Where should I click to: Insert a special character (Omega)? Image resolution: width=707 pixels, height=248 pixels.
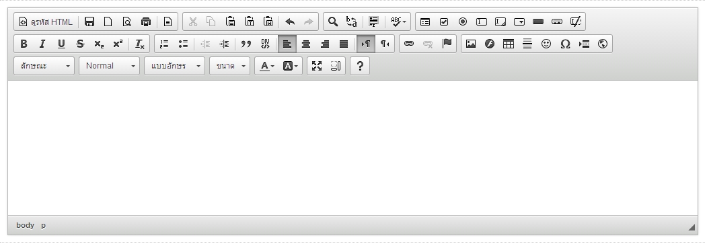point(566,44)
